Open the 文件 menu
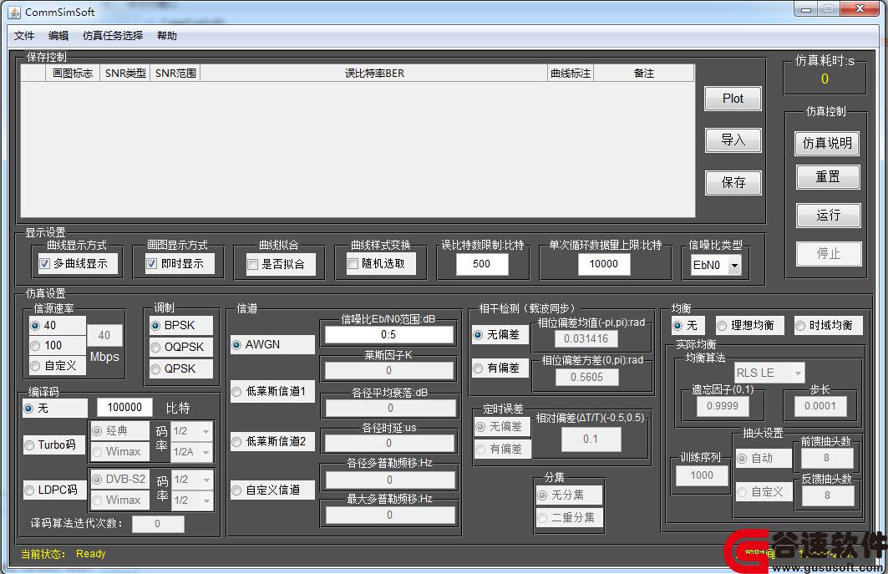 tap(23, 36)
